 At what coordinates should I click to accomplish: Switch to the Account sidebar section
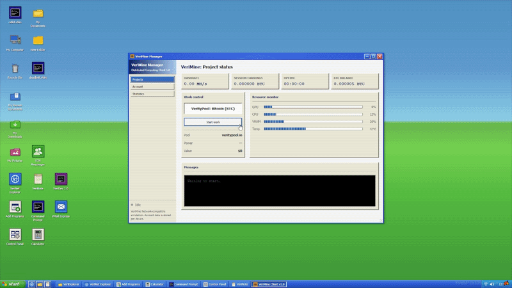[x=152, y=86]
